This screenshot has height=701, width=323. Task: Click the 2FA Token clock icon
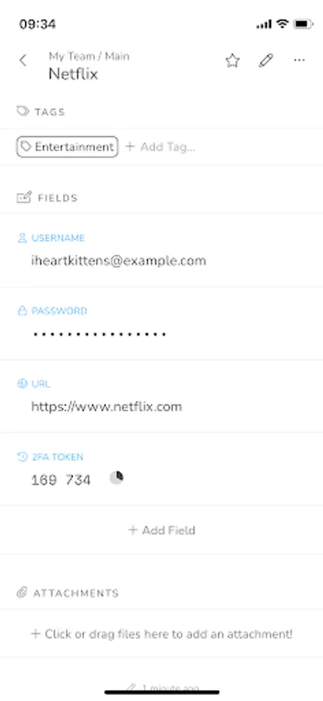tap(22, 456)
